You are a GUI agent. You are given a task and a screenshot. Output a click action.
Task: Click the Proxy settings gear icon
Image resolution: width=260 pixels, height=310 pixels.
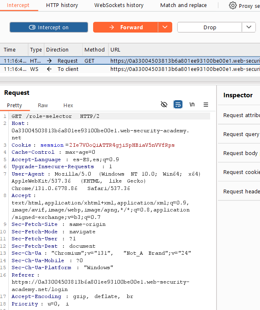click(x=233, y=5)
